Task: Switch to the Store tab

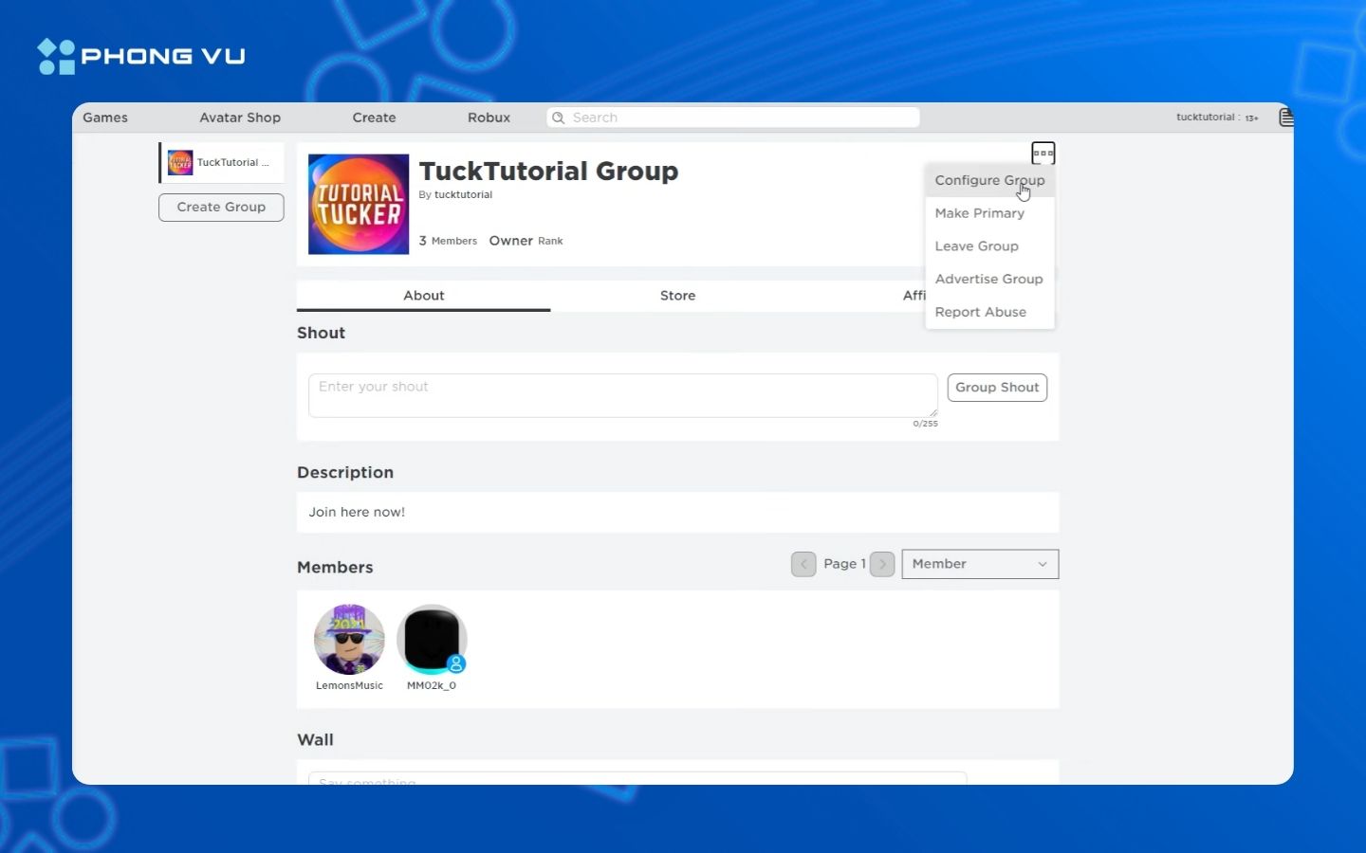Action: [677, 296]
